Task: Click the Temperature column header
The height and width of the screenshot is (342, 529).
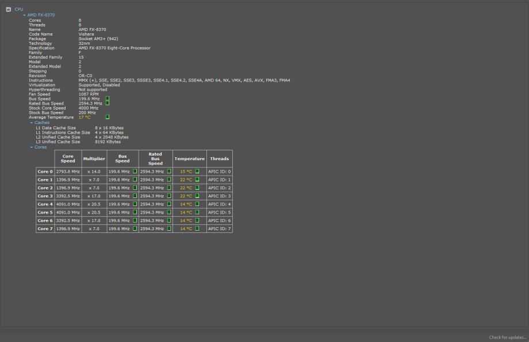Action: (x=189, y=159)
